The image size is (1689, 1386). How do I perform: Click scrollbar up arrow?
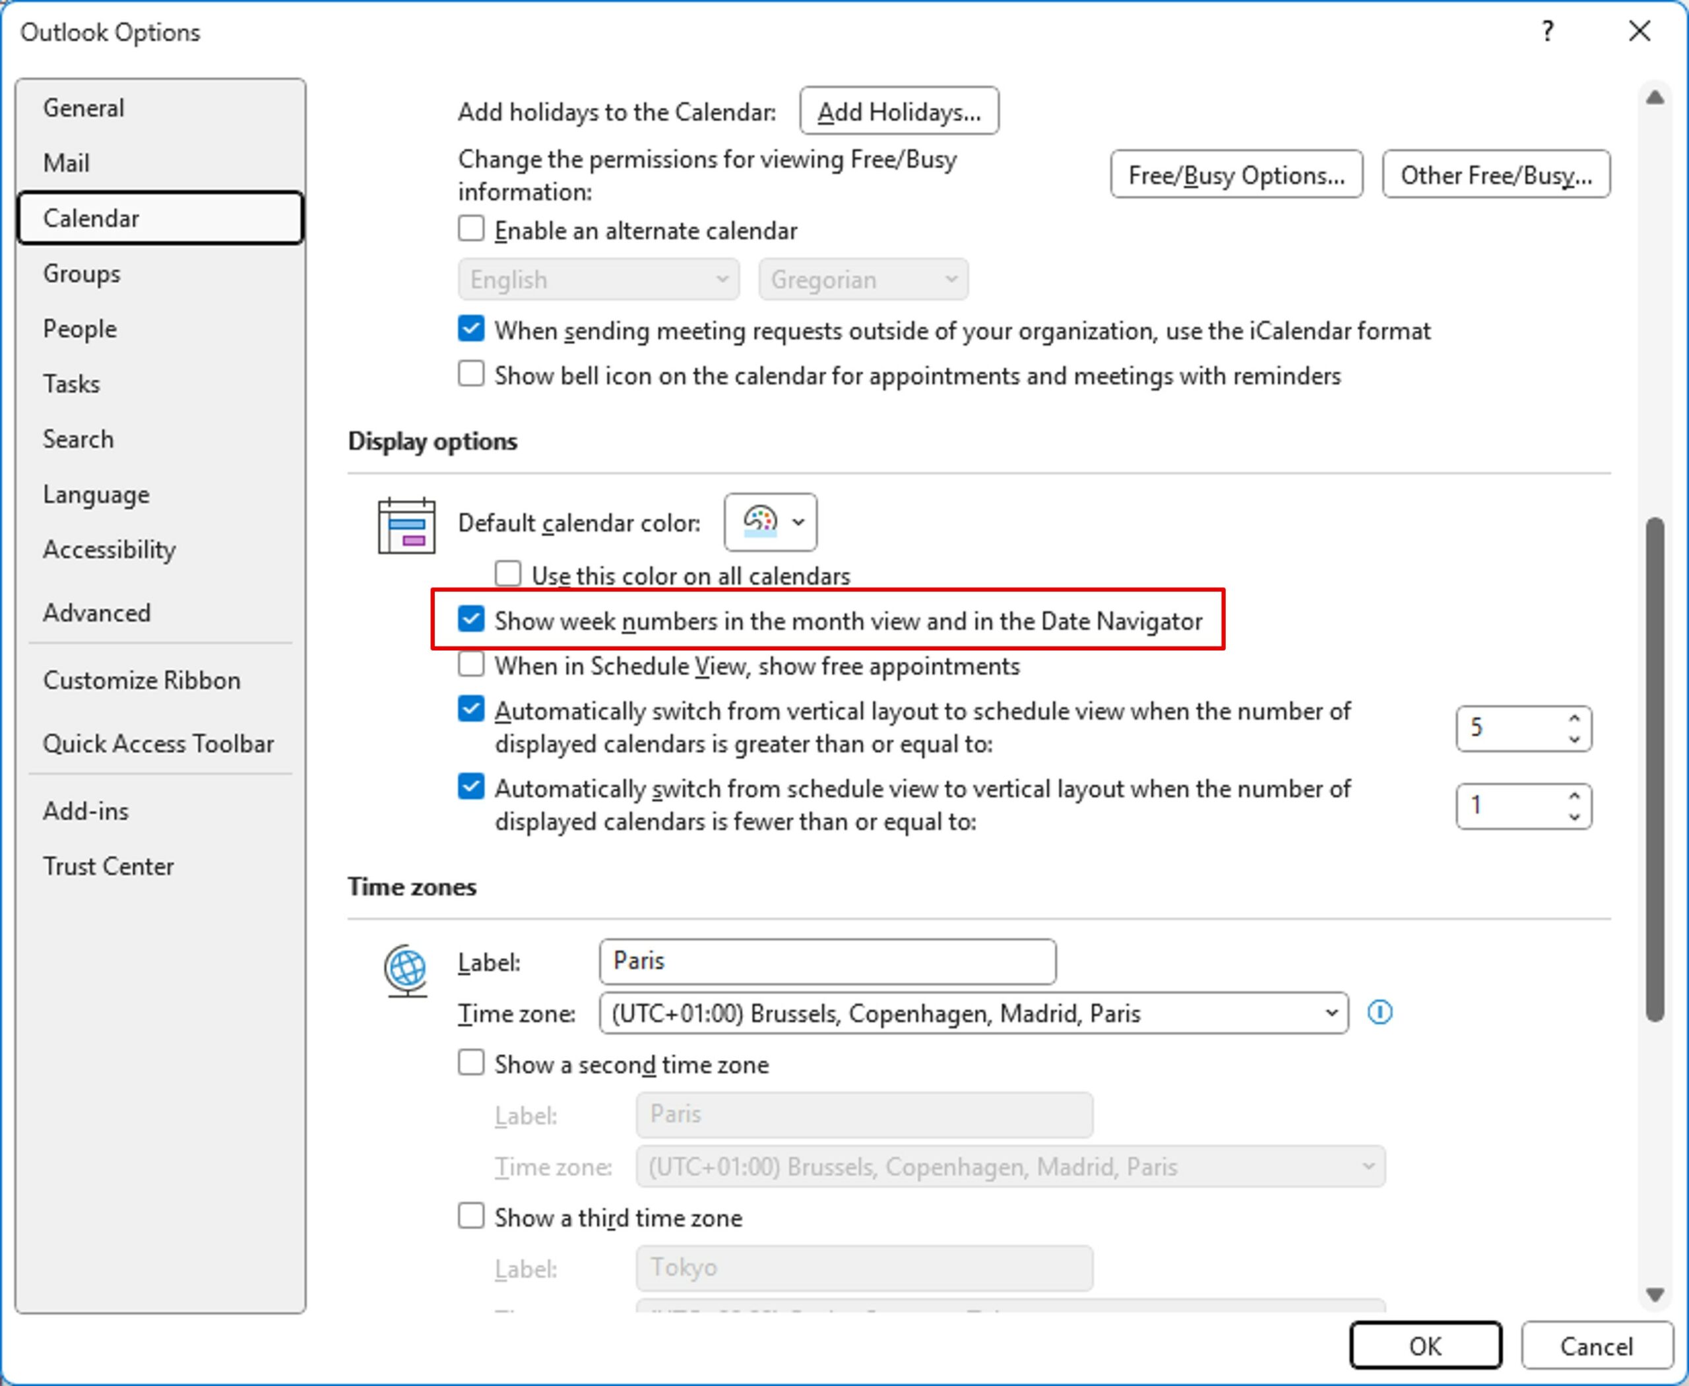click(x=1655, y=98)
